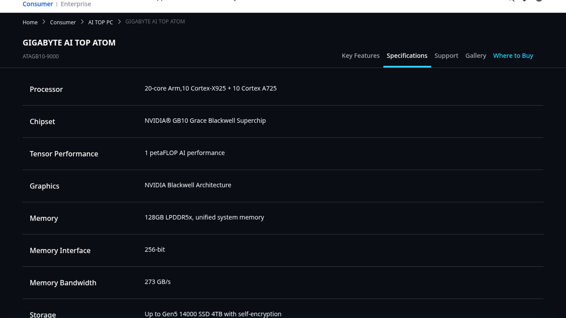Open the Key Features tab
The image size is (566, 318).
pos(360,56)
